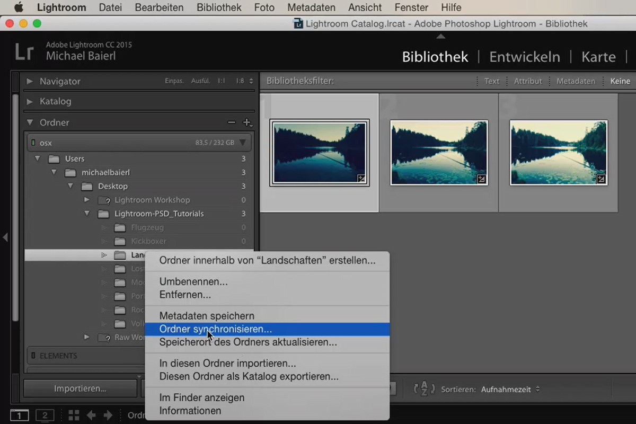The width and height of the screenshot is (636, 424).
Task: Click the minus icon in Ordner header
Action: (231, 122)
